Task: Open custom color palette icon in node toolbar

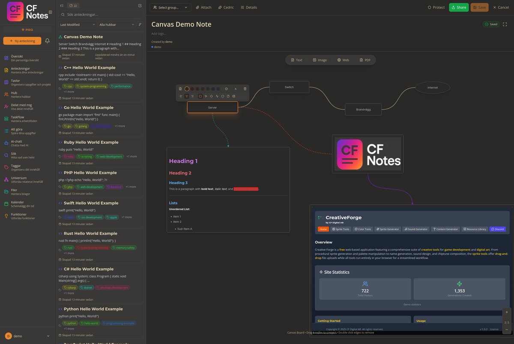Action: pos(226,89)
